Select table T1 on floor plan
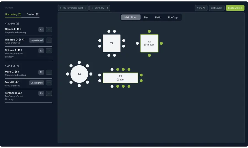The height and width of the screenshot is (148, 248). point(112,43)
